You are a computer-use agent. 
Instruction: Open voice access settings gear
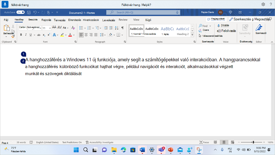(x=263, y=5)
